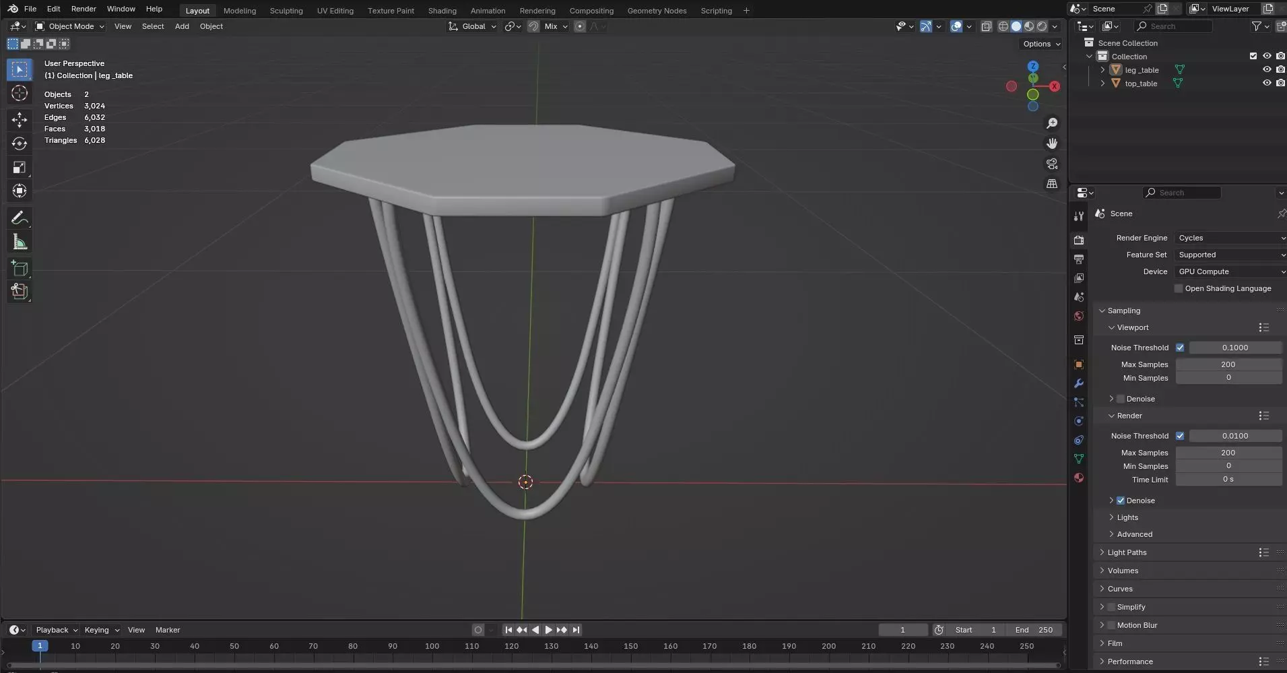Enable Open Shading Language checkbox
Screen dimensions: 1287x673
click(1178, 288)
